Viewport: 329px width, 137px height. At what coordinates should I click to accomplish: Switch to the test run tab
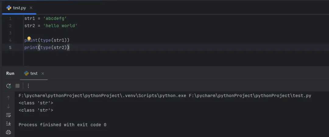click(34, 73)
